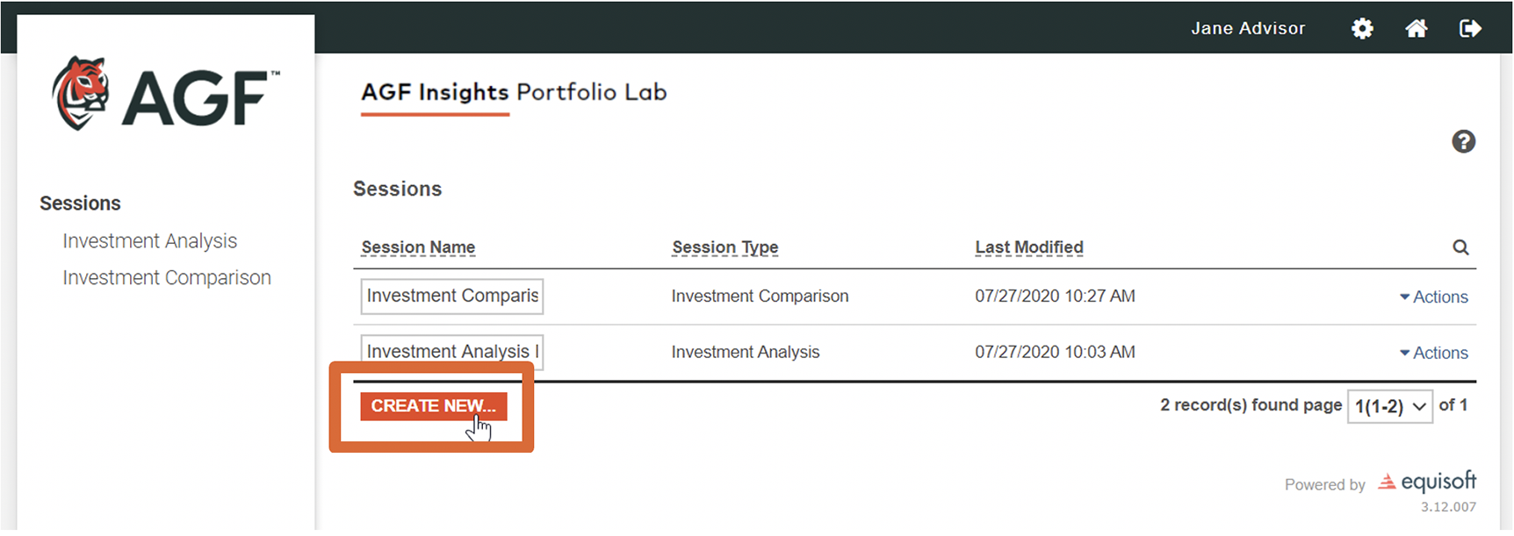Viewport: 1514px width, 536px height.
Task: Click the Jane Advisor user name
Action: pos(1247,29)
